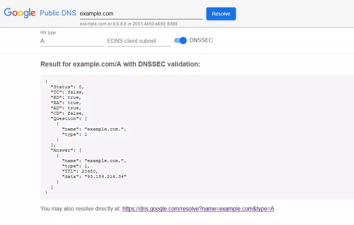Click the example.com domain input field
Viewport: 354px width, 225px height.
tap(141, 14)
